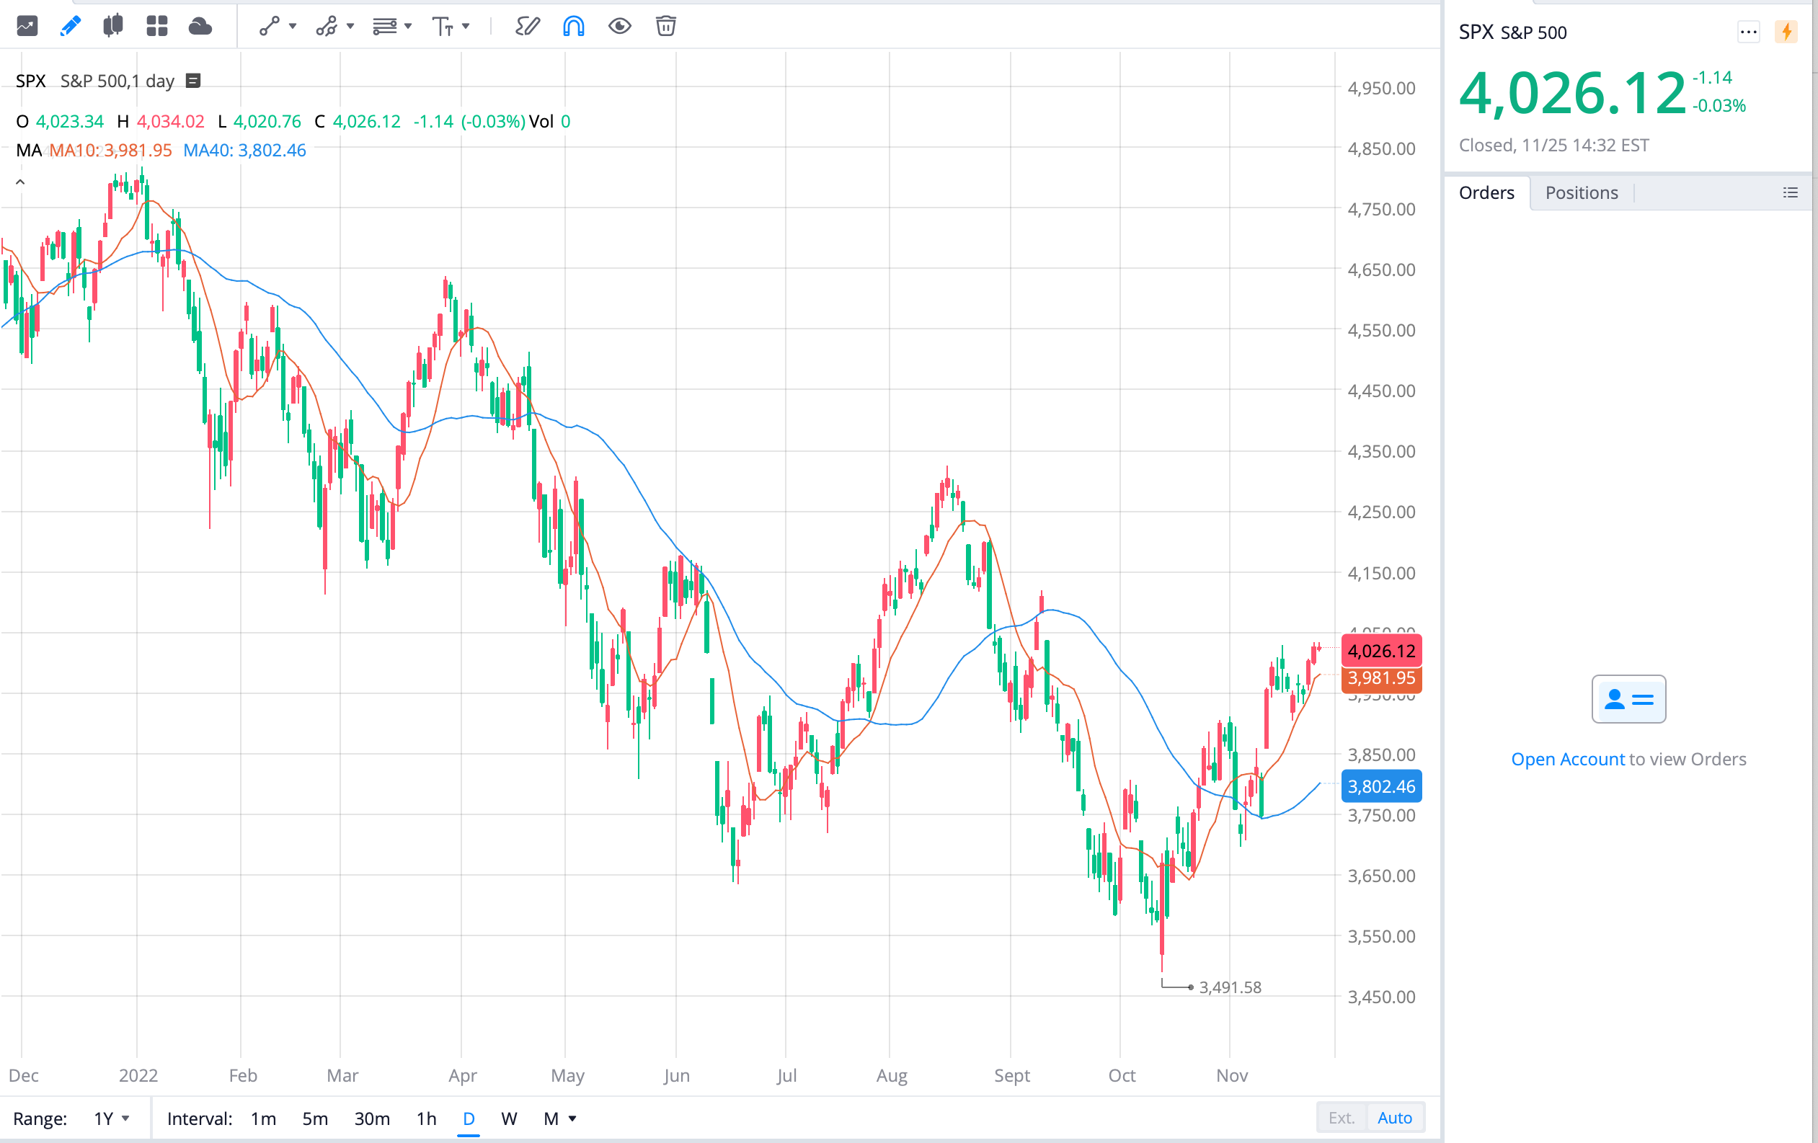Select the drawing pencil tool
The height and width of the screenshot is (1143, 1818).
pos(70,27)
